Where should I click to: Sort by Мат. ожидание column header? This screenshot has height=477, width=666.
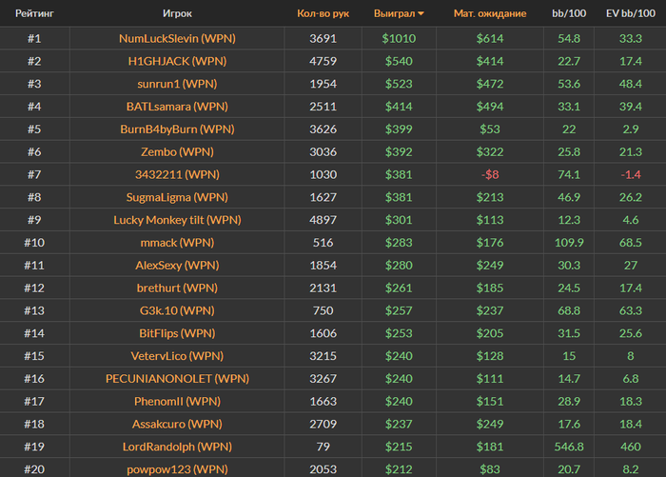point(490,13)
